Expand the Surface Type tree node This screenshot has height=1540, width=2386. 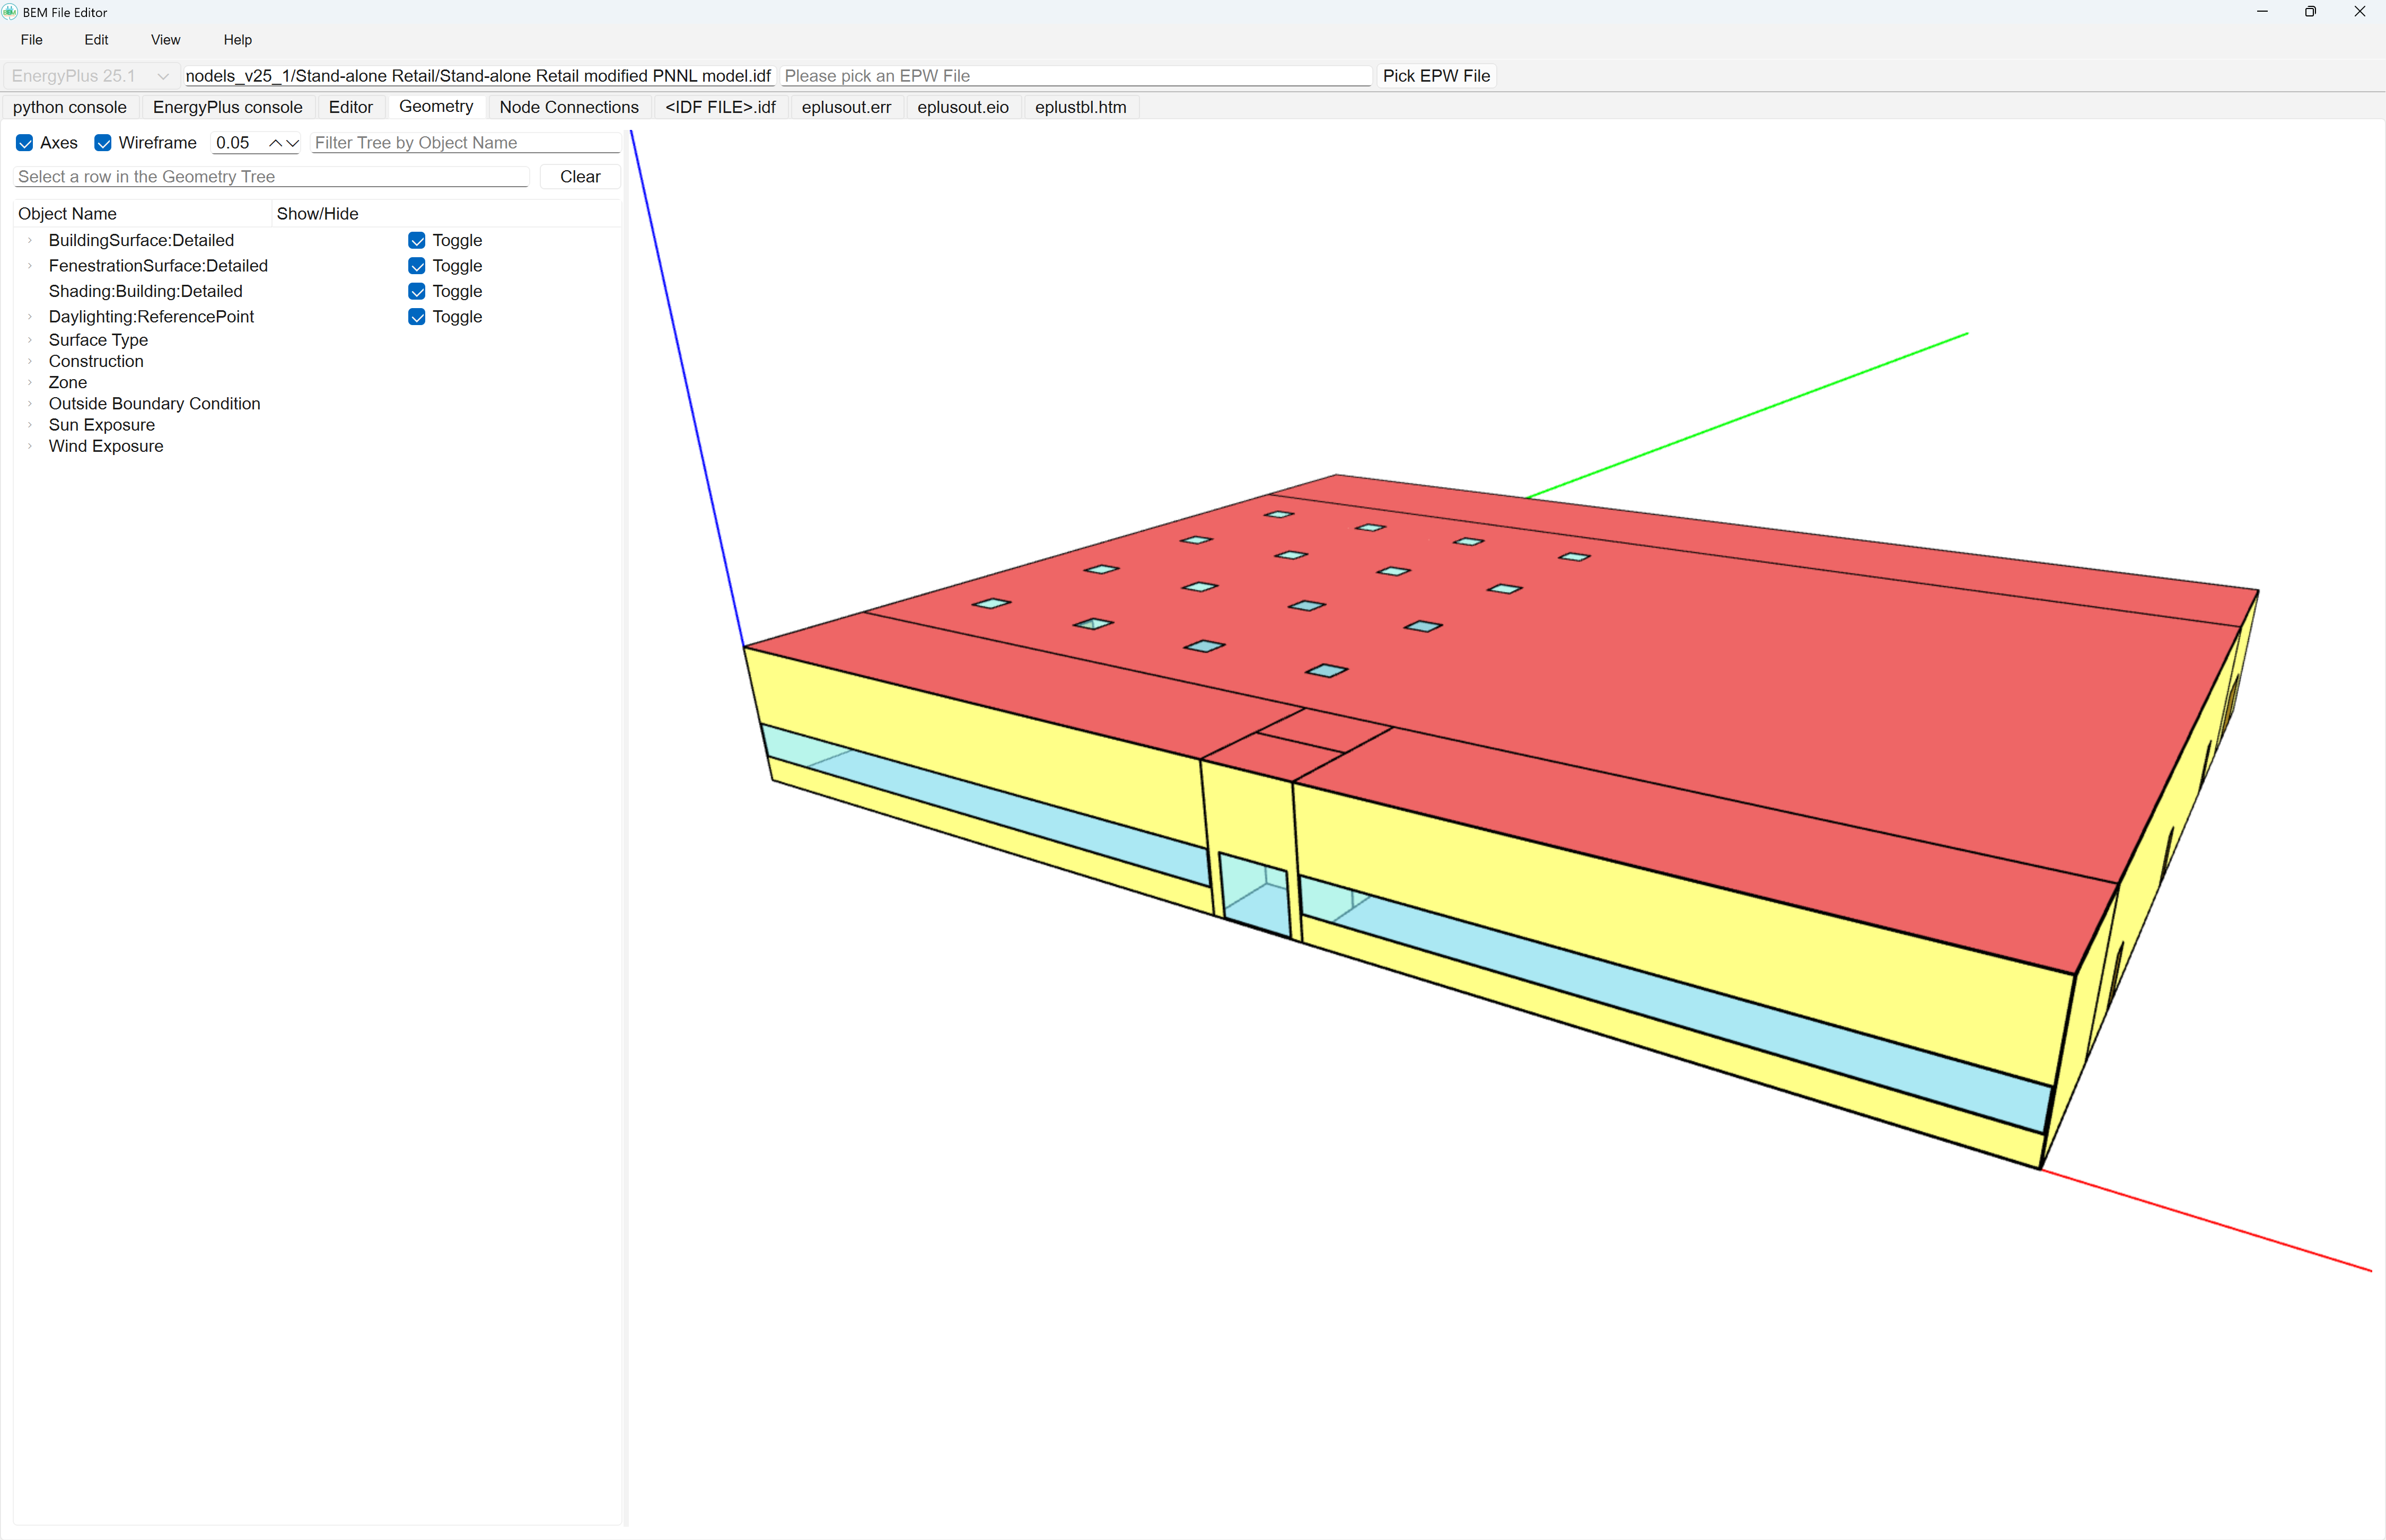[30, 340]
